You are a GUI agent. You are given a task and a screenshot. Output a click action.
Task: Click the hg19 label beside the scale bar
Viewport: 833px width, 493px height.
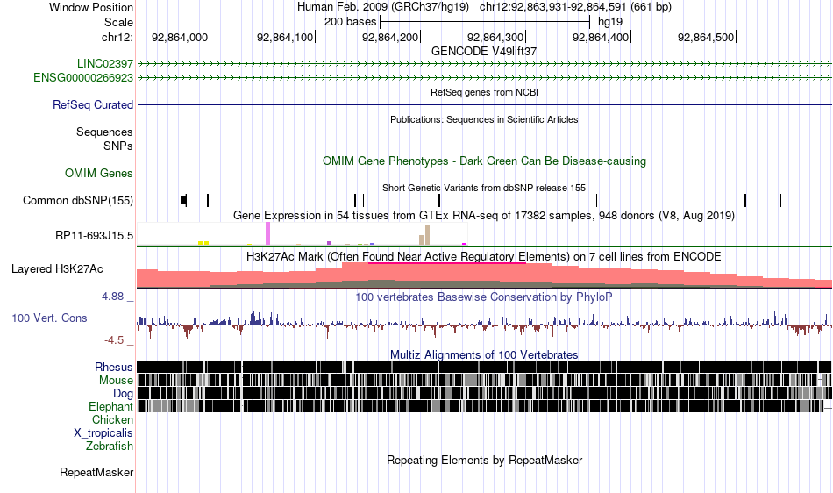610,22
